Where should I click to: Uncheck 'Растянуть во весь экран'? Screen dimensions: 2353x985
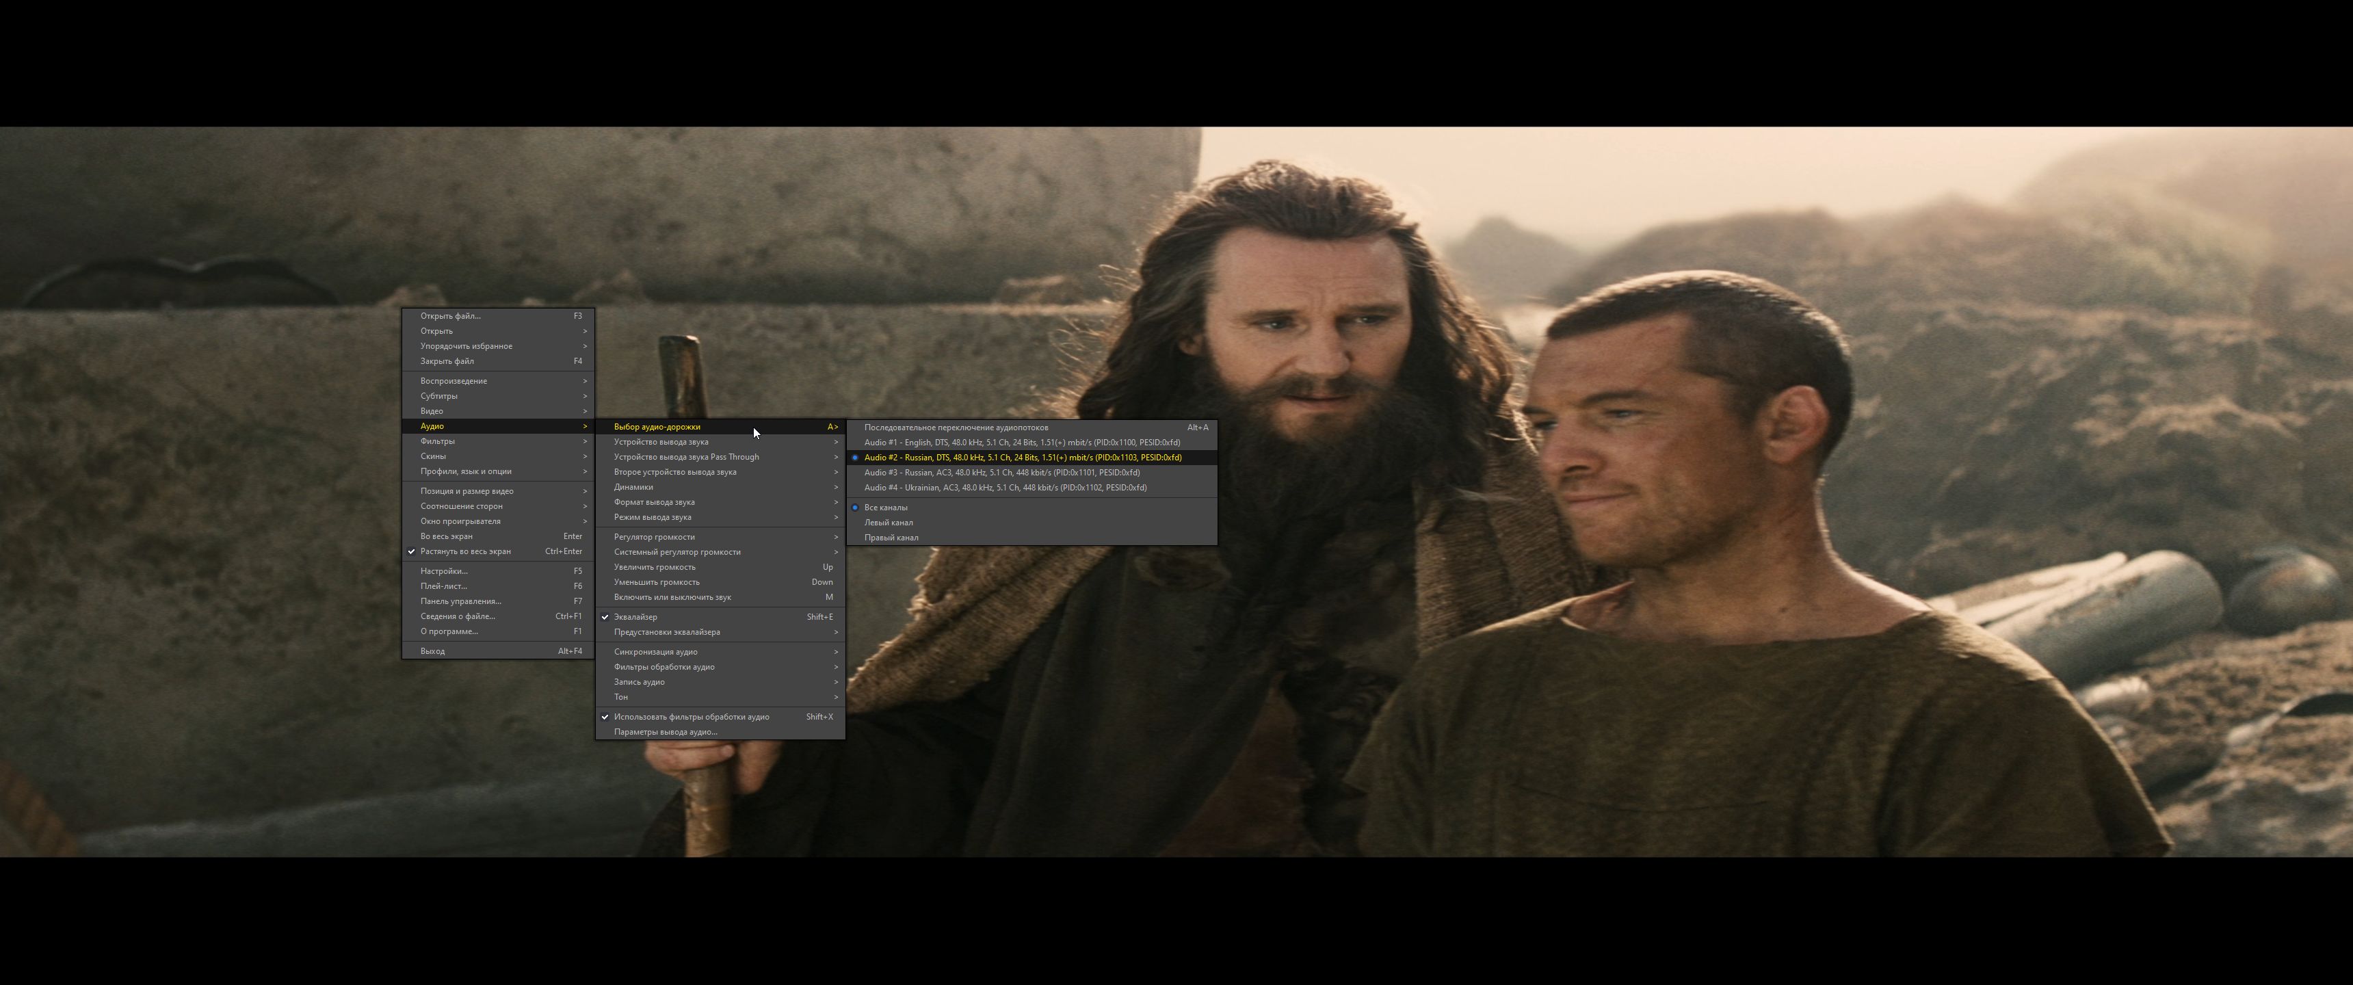pos(465,551)
